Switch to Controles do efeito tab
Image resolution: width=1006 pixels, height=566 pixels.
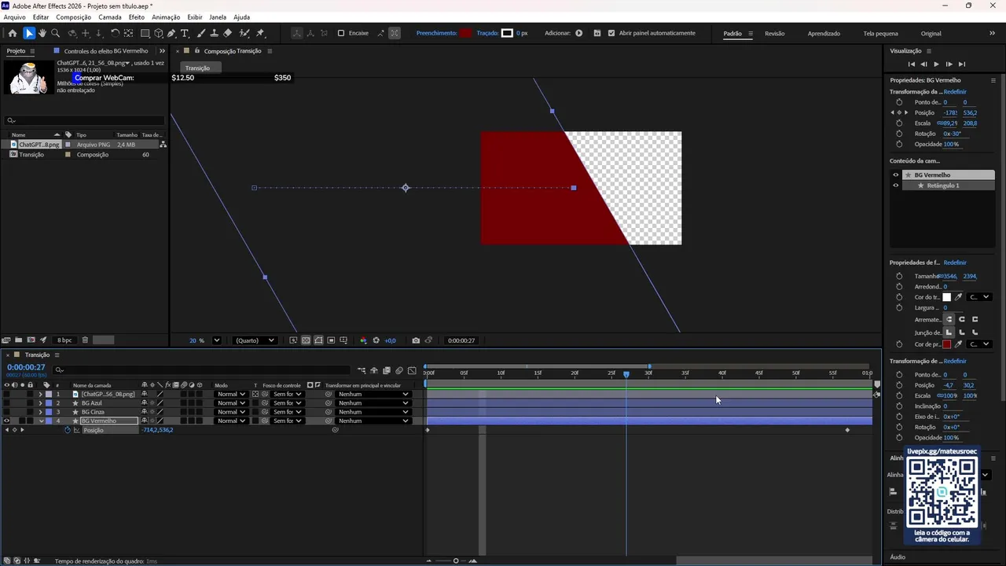coord(106,51)
